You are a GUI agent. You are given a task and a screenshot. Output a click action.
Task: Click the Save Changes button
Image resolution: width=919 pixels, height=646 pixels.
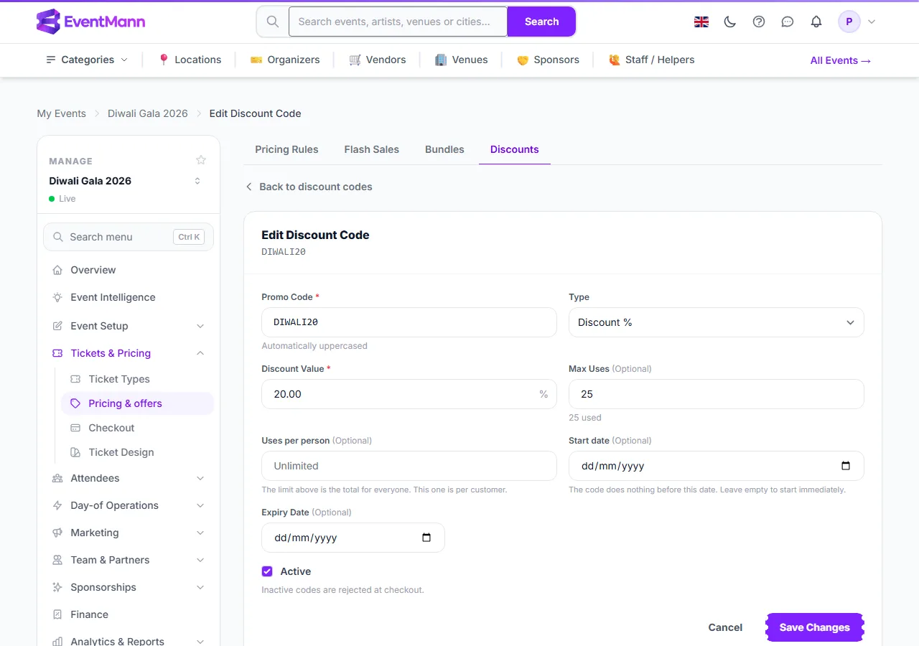(814, 627)
